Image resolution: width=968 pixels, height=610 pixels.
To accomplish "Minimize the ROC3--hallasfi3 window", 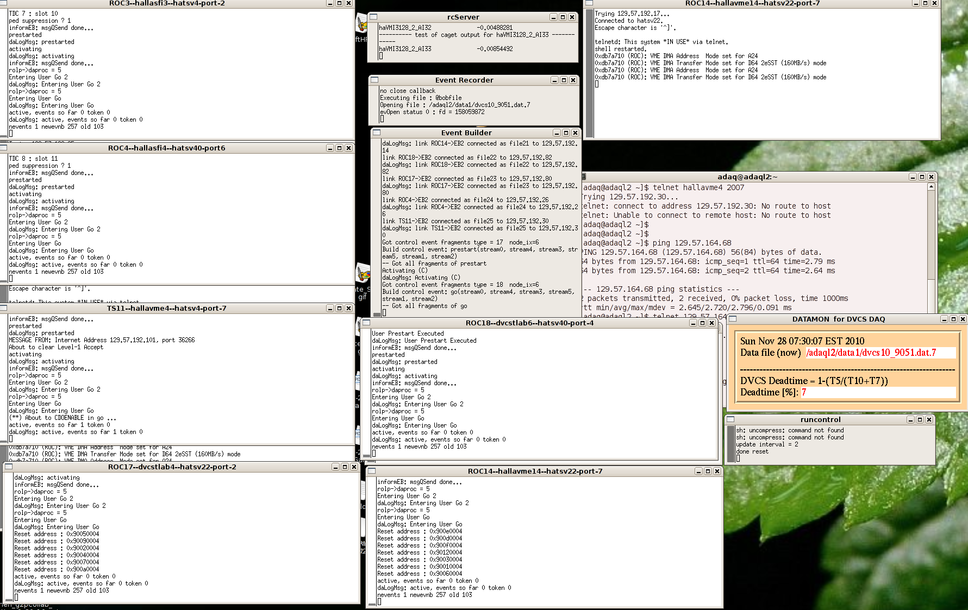I will [330, 3].
